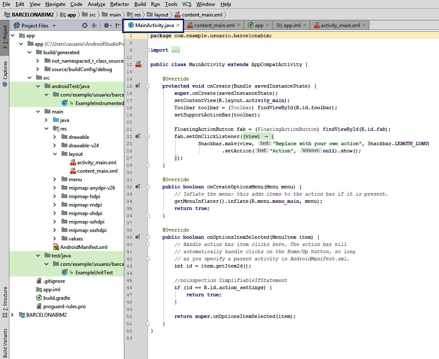Select build.gradle in the project tree
439x359 pixels.
(56, 298)
